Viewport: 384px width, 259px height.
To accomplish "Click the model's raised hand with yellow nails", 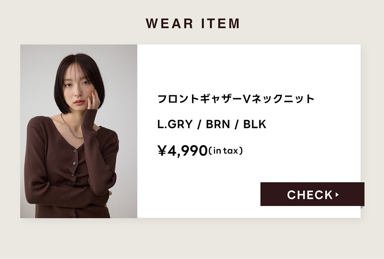I will click(x=93, y=99).
